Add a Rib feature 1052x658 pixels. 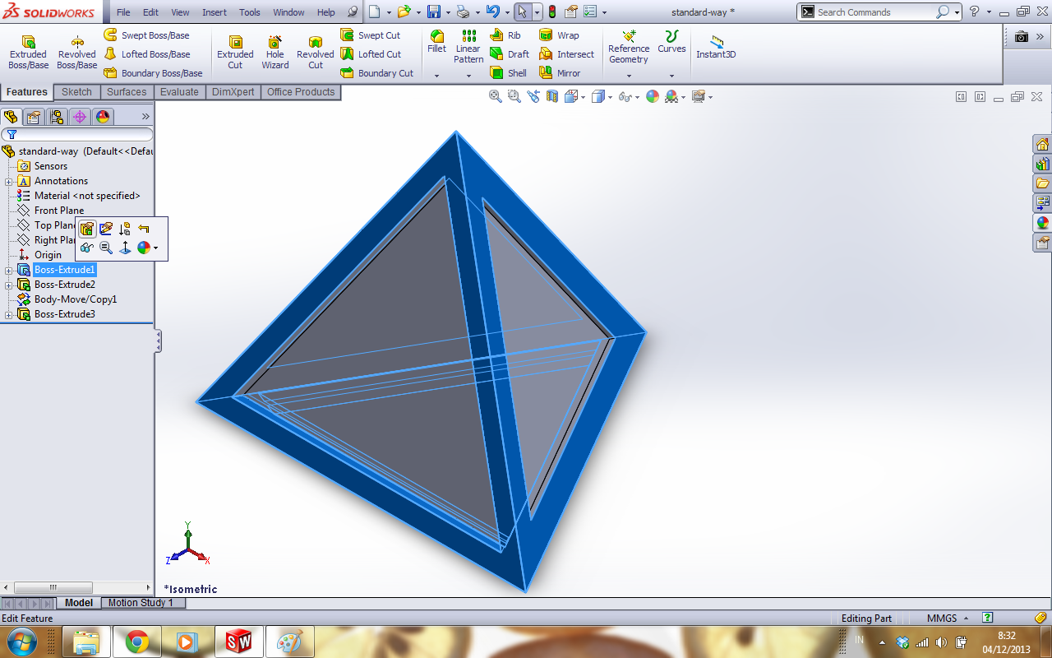(x=505, y=35)
